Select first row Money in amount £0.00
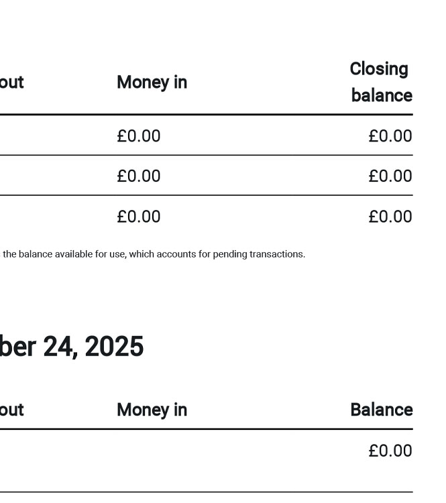This screenshot has width=446, height=503. tap(139, 136)
